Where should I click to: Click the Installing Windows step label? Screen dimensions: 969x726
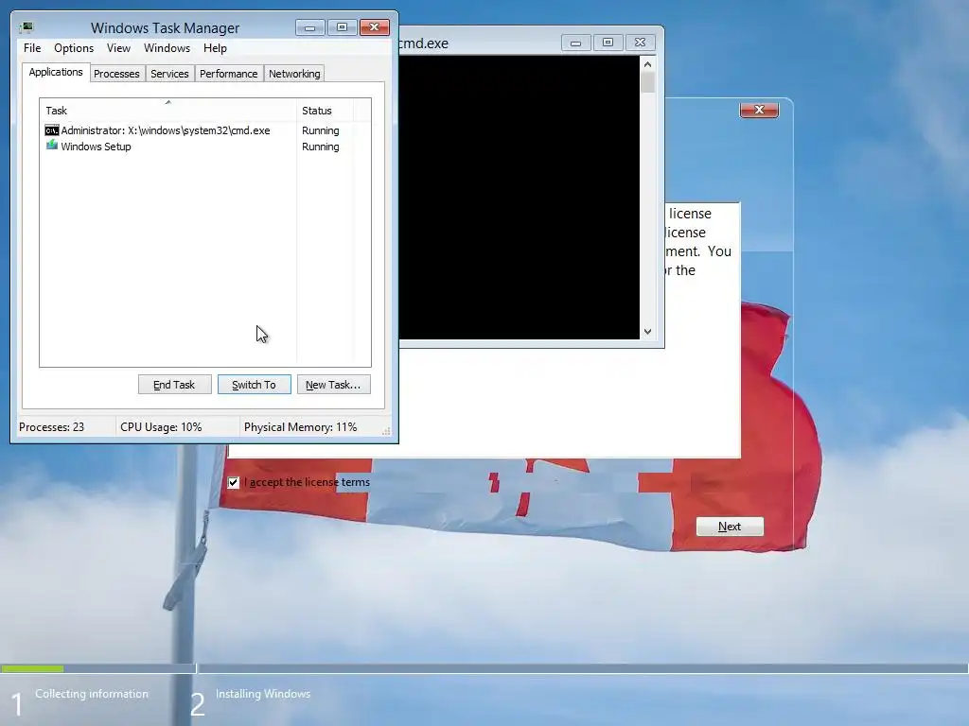pos(263,694)
